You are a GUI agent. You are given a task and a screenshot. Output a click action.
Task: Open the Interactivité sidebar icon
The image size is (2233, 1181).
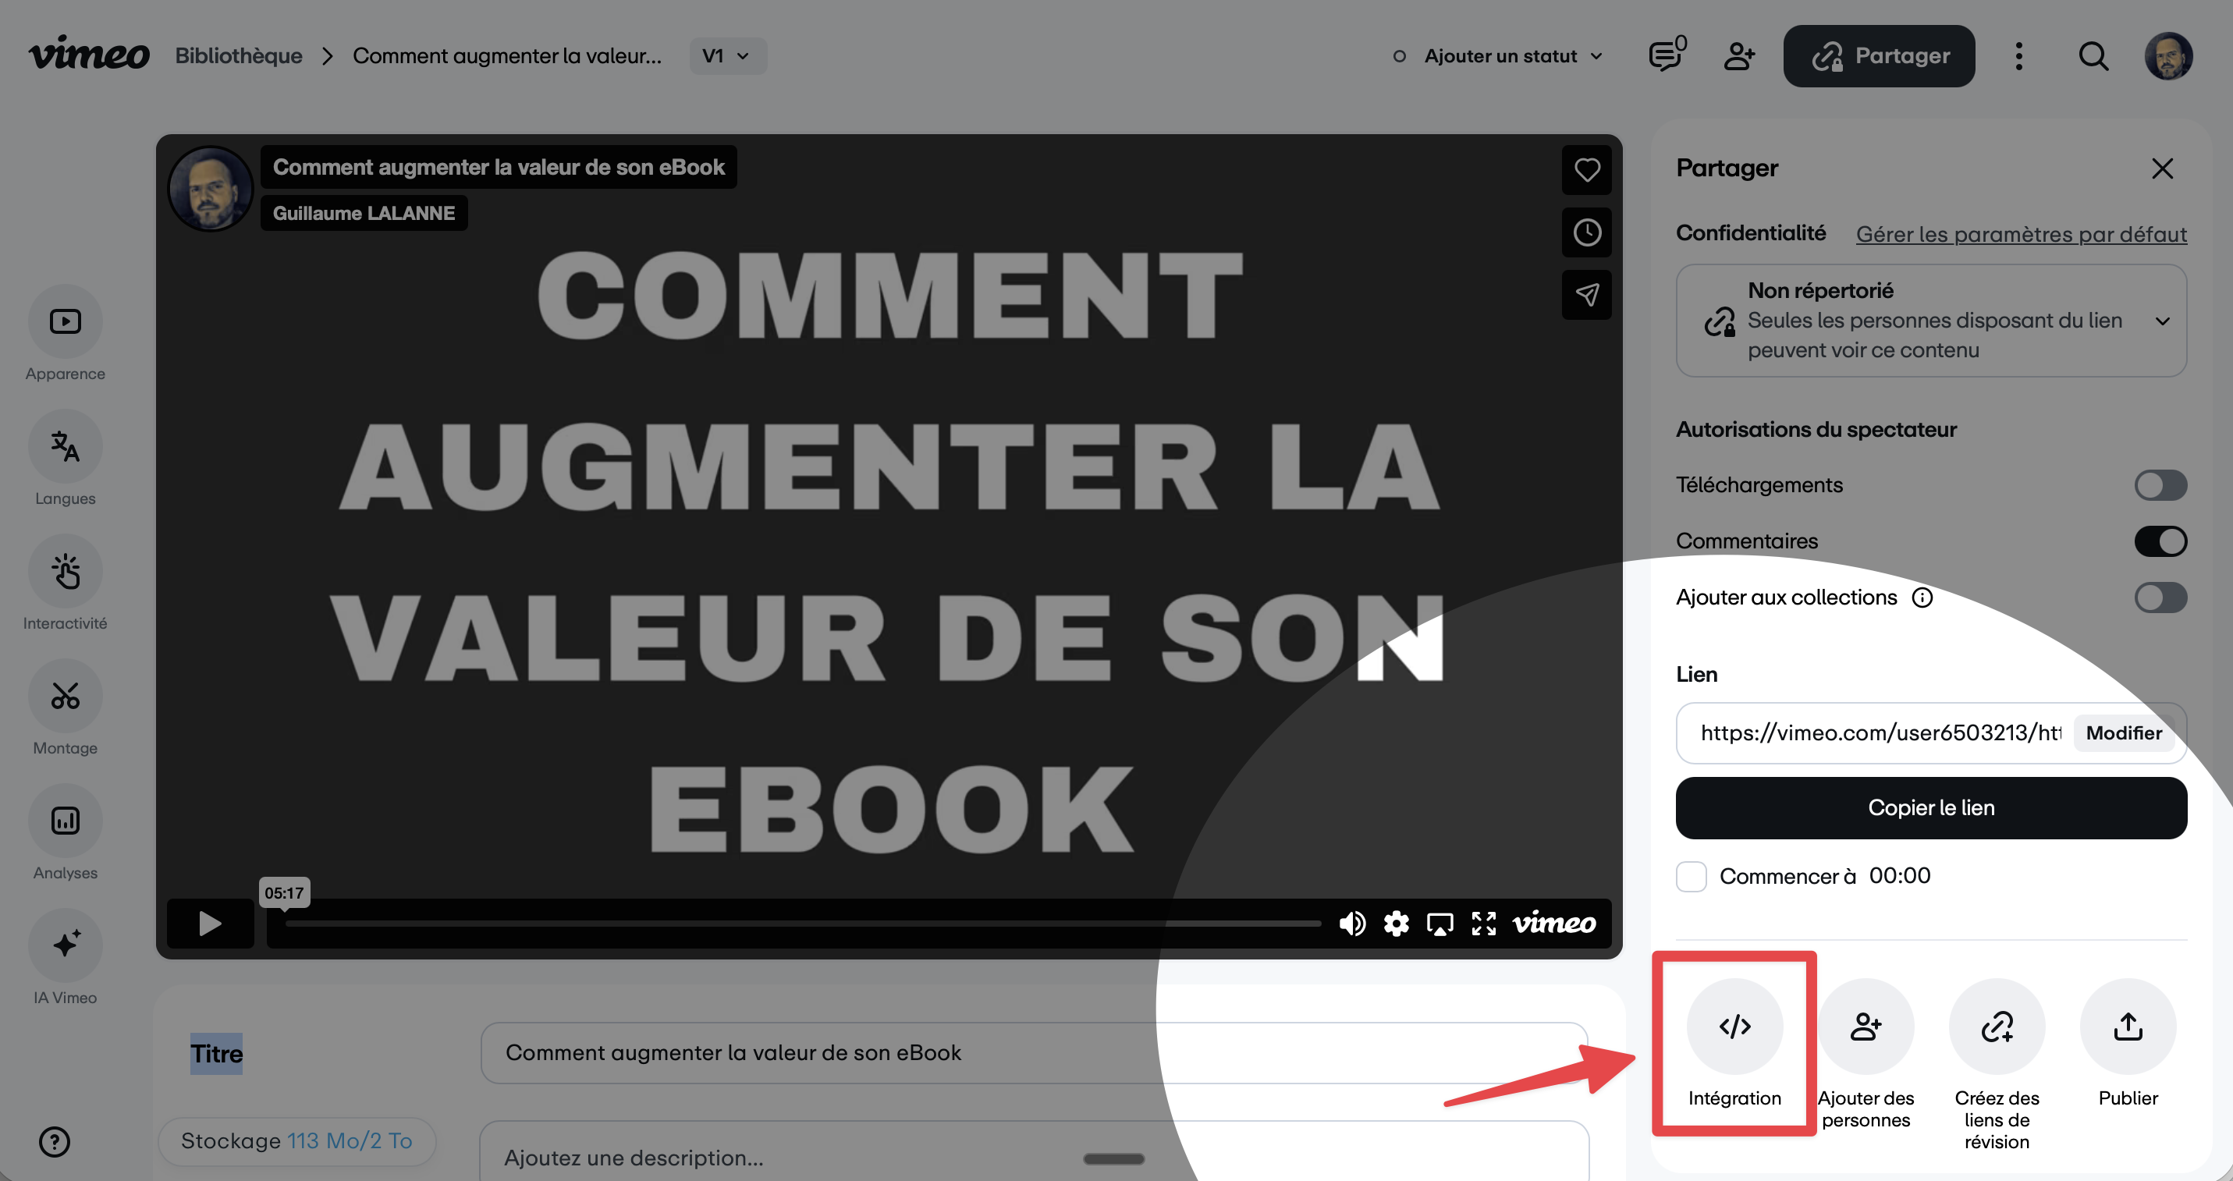(65, 571)
